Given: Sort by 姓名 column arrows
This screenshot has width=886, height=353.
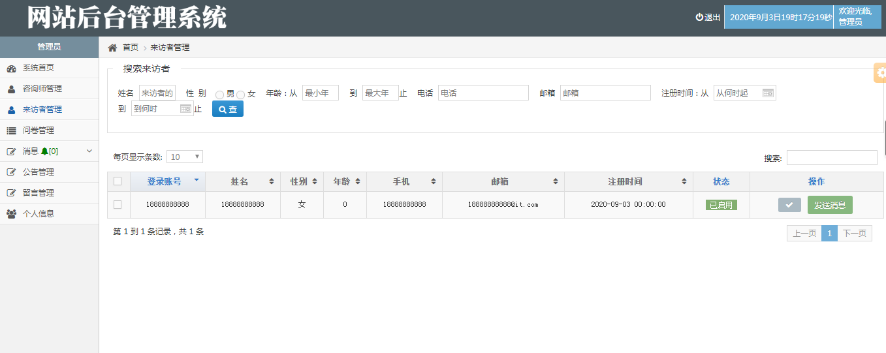Looking at the screenshot, I should (272, 182).
